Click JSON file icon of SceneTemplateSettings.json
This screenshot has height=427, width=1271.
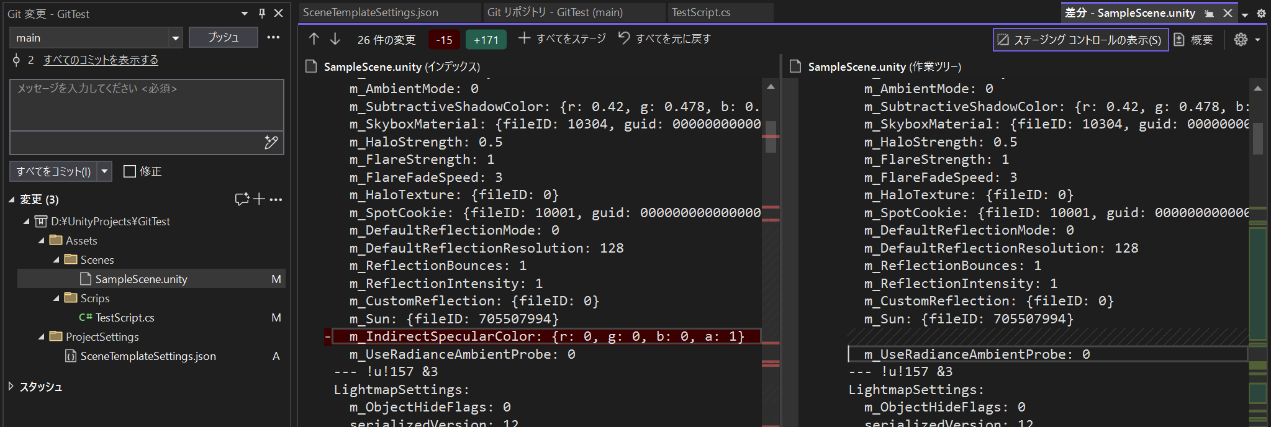(x=71, y=356)
